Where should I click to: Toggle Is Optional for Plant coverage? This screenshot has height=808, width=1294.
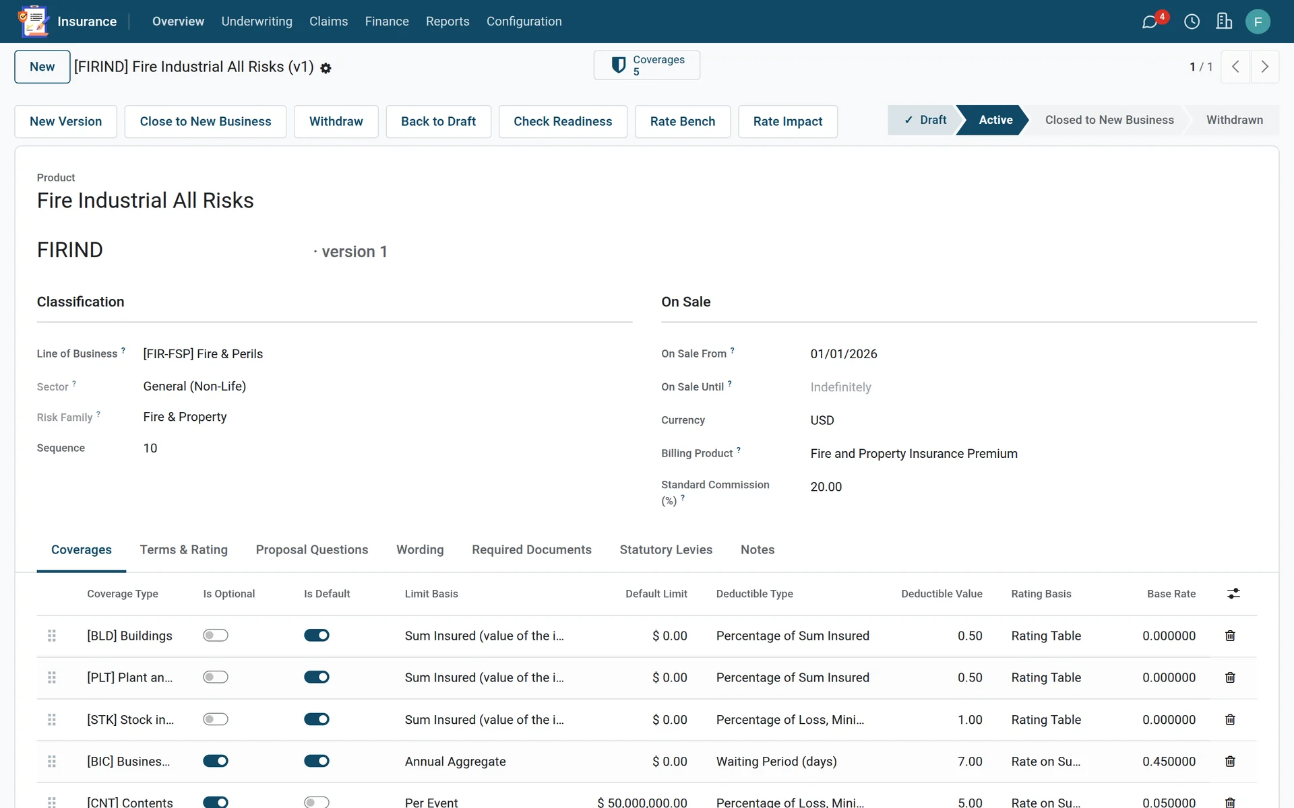(216, 677)
